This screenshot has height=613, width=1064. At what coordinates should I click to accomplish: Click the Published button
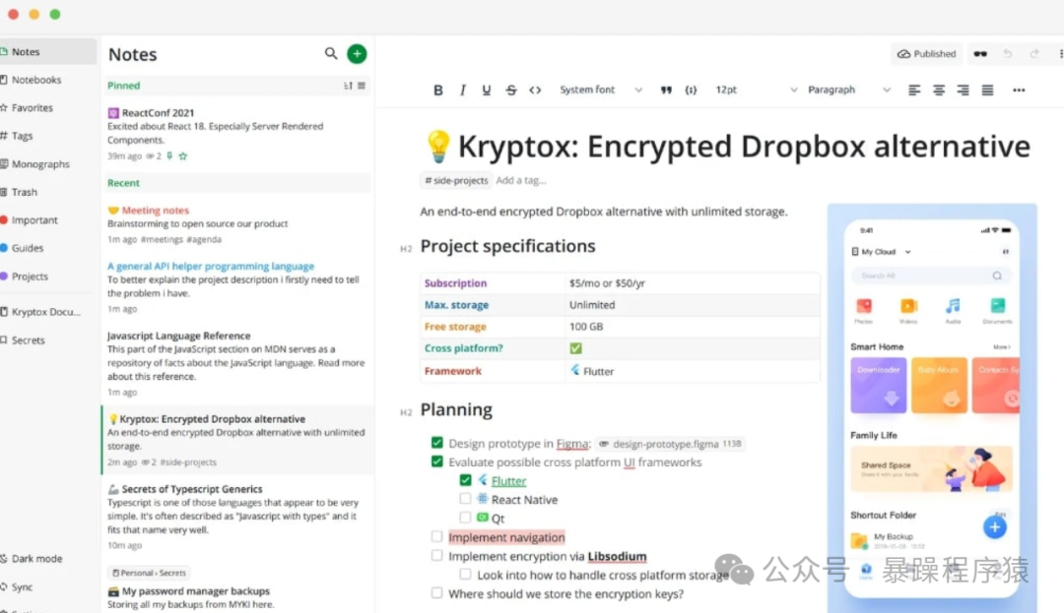[925, 54]
